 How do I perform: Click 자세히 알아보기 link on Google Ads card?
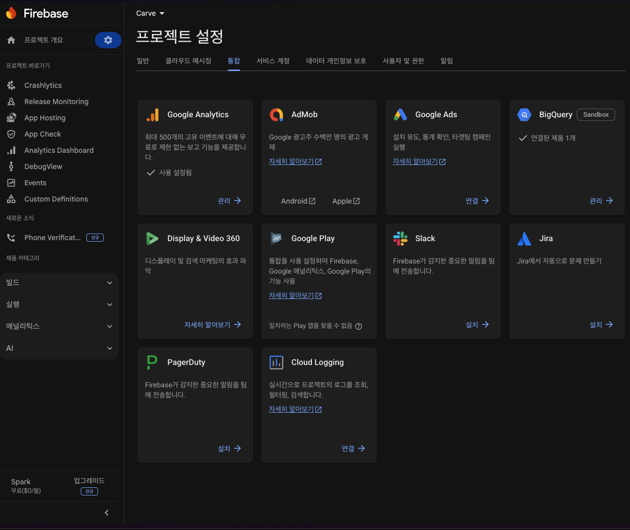click(x=419, y=161)
